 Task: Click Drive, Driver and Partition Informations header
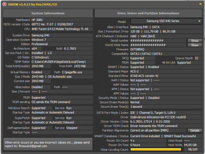coord(148,13)
